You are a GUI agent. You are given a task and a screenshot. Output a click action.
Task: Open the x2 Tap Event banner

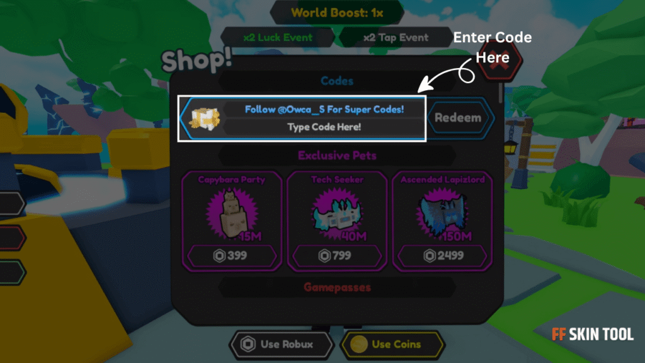(396, 37)
